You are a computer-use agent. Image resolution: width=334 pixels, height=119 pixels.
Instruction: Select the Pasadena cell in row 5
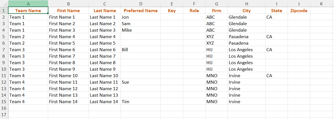pos(246,37)
